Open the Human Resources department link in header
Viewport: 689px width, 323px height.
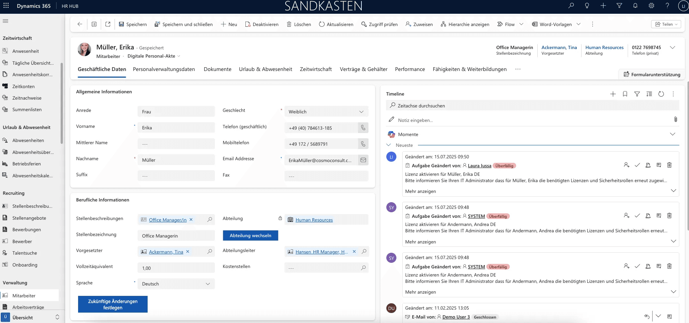pyautogui.click(x=604, y=48)
